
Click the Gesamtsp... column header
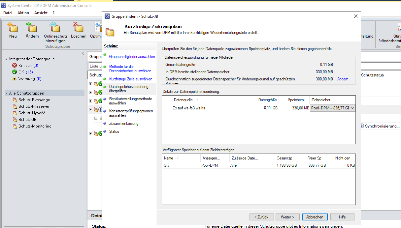click(x=284, y=158)
